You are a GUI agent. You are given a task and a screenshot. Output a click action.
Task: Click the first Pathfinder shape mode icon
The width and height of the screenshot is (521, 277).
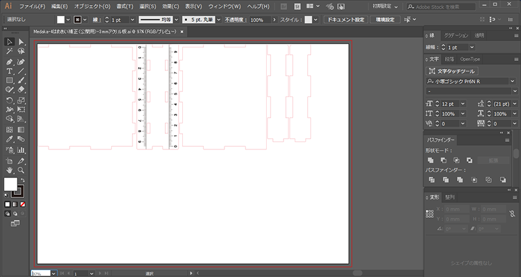pos(430,161)
